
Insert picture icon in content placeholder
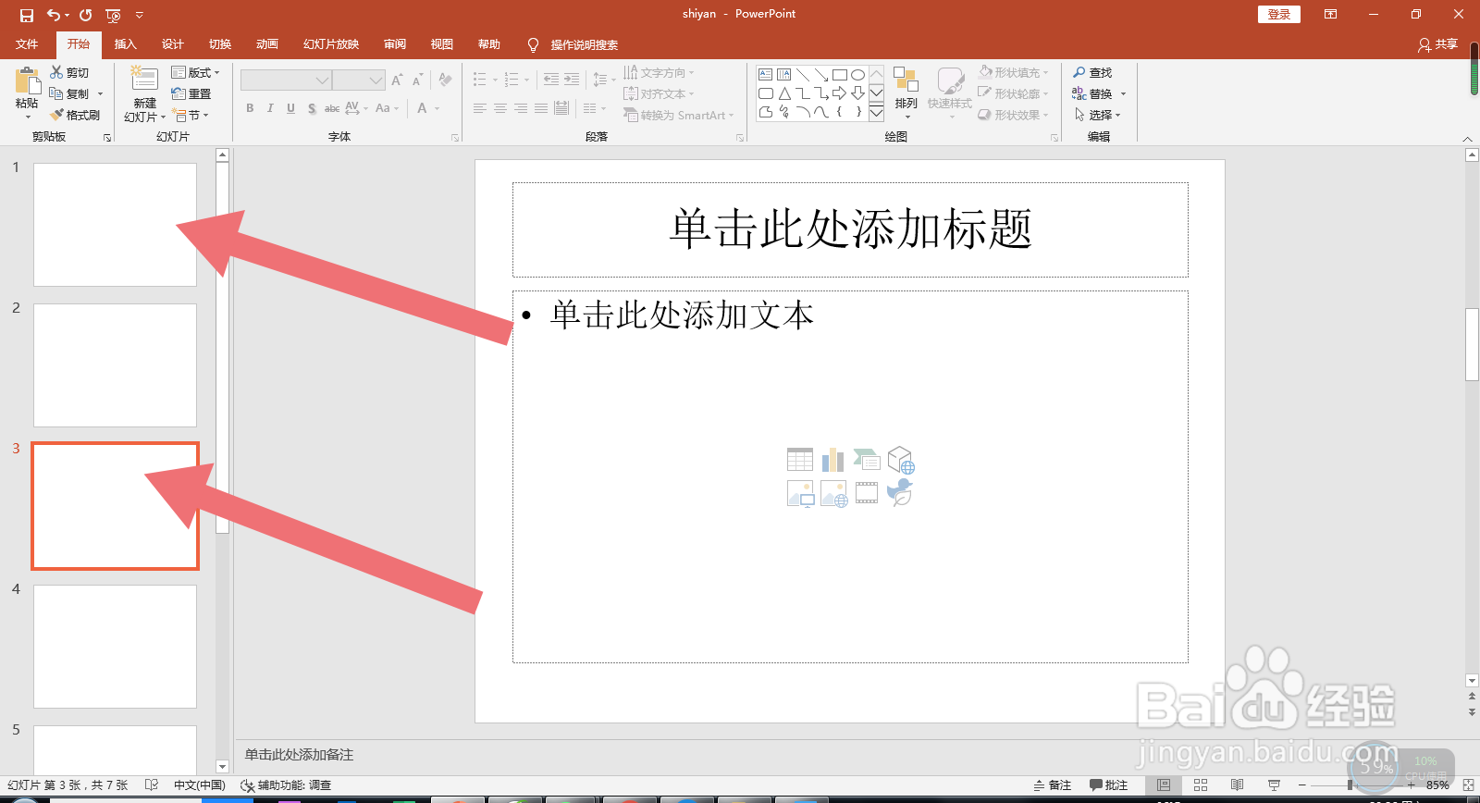click(800, 493)
